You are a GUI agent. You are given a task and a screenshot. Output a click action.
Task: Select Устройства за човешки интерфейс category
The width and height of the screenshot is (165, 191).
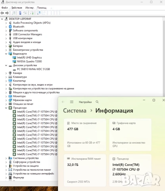tap(33, 173)
